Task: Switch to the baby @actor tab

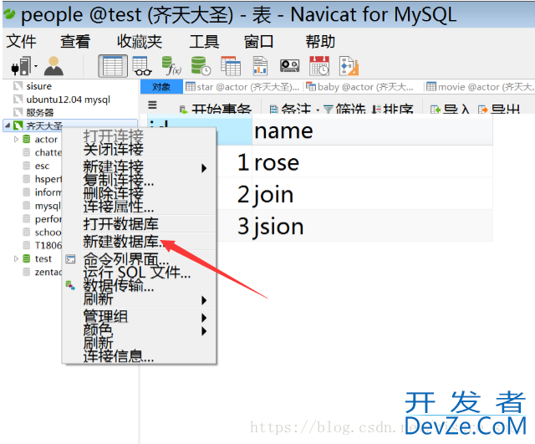Action: [360, 87]
